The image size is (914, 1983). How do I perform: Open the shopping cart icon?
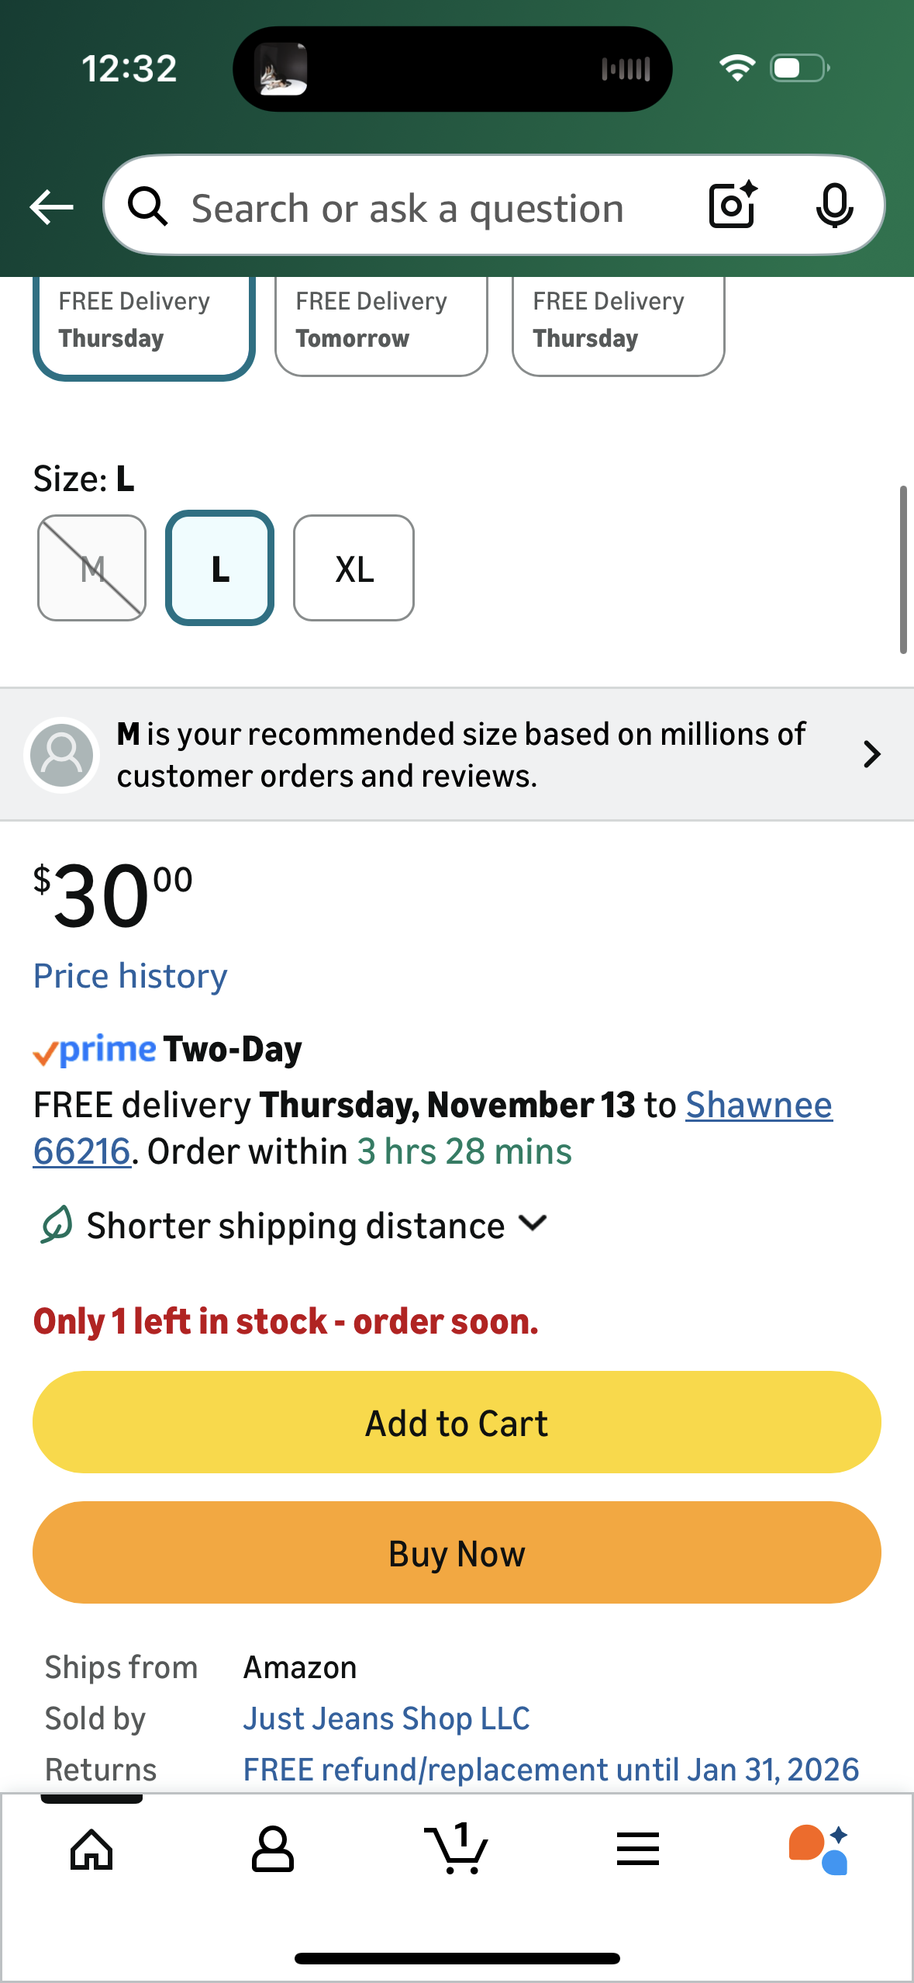pyautogui.click(x=457, y=1850)
